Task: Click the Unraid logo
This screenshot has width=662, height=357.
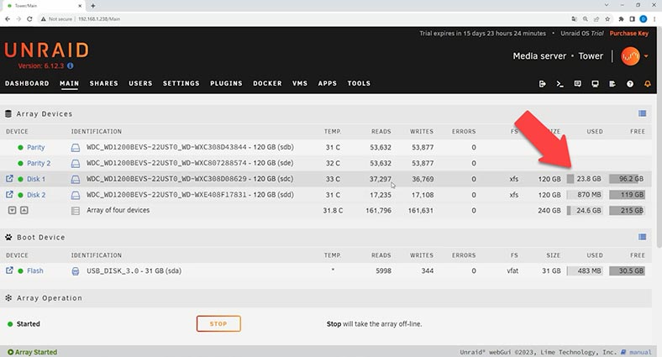Action: click(x=46, y=50)
